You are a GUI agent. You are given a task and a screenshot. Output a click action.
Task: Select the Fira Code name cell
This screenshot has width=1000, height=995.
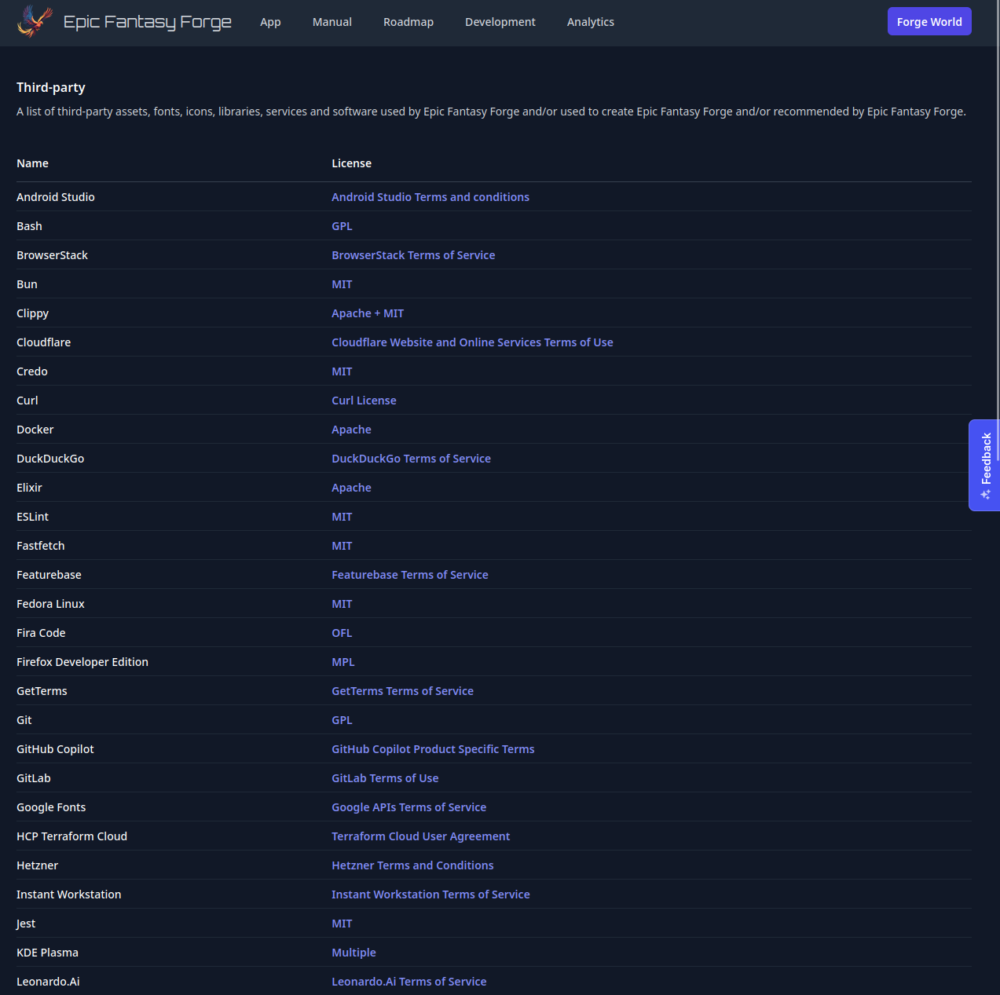coord(41,633)
